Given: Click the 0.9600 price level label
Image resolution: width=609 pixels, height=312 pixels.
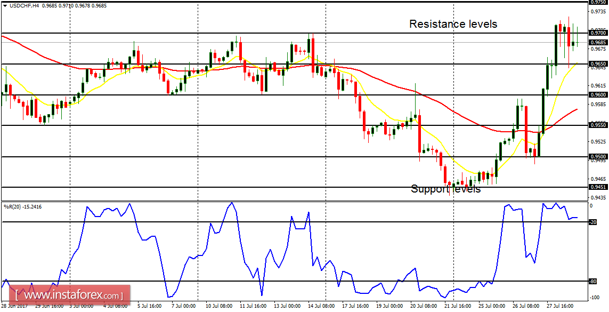Looking at the screenshot, I should [598, 95].
